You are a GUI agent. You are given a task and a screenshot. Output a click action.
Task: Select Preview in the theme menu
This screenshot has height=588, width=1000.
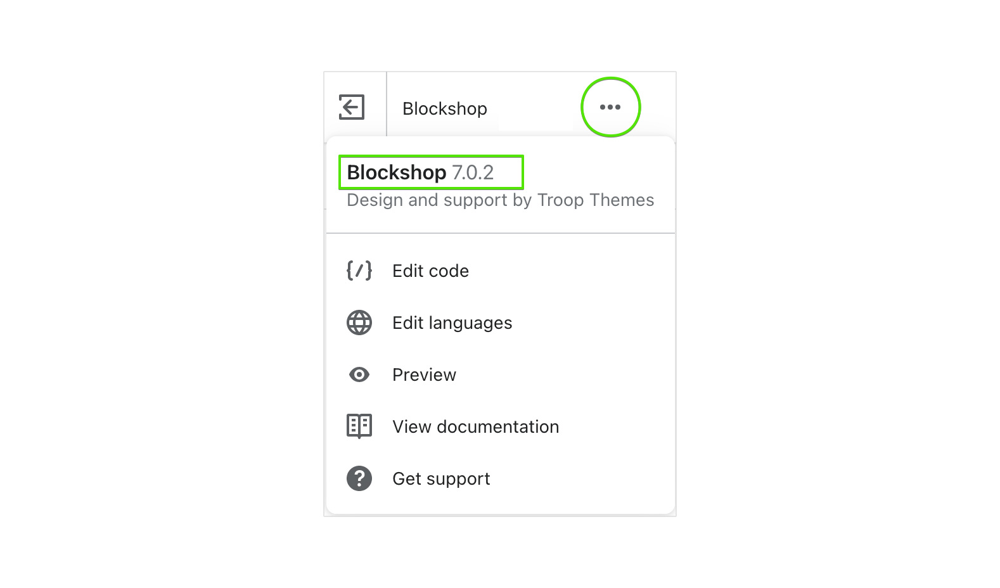[x=501, y=374]
